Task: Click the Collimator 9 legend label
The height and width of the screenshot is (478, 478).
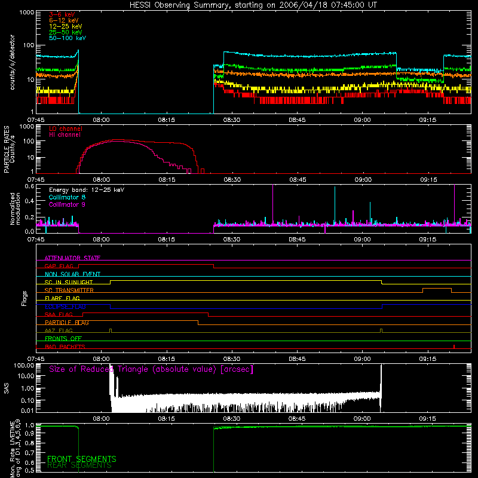Action: pos(67,204)
